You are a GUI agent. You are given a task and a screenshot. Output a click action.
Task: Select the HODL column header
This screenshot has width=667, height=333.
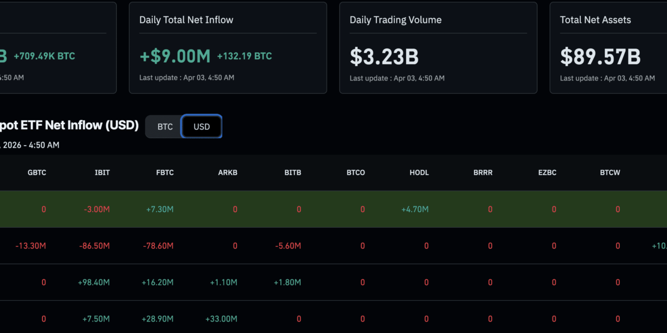pyautogui.click(x=419, y=173)
